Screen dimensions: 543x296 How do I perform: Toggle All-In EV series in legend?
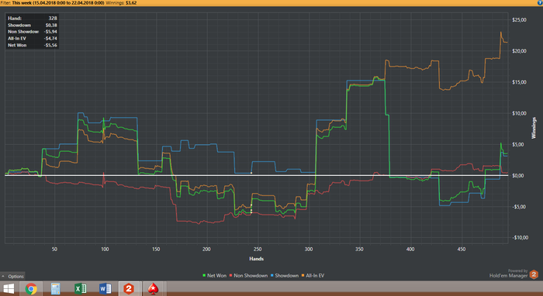[313, 276]
